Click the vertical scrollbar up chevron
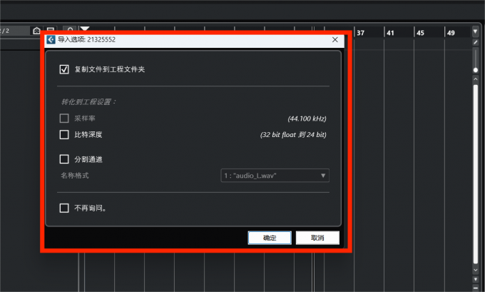The width and height of the screenshot is (485, 292). [476, 79]
